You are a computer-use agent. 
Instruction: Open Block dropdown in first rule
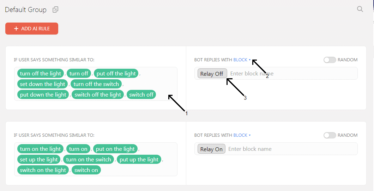pyautogui.click(x=242, y=60)
